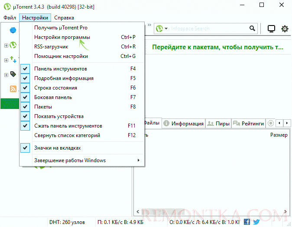Screen dimensions: 292x227
Task: Click the µTorrent title bar logo
Action: [7, 6]
